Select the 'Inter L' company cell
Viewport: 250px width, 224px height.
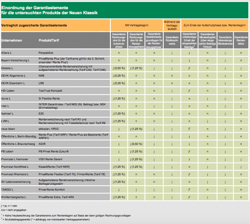[x=5, y=106]
